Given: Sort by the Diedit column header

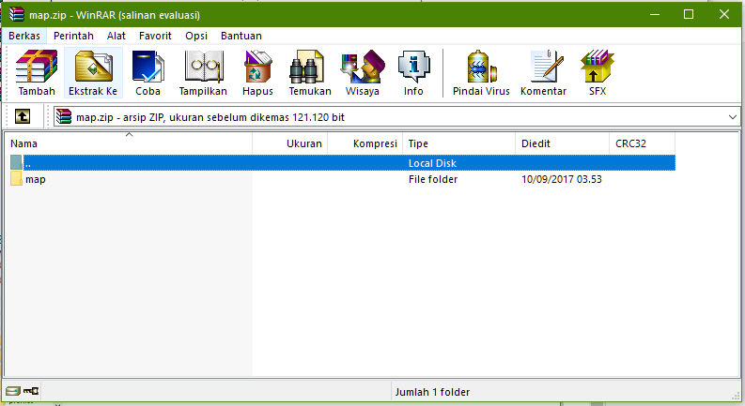Looking at the screenshot, I should click(x=562, y=143).
